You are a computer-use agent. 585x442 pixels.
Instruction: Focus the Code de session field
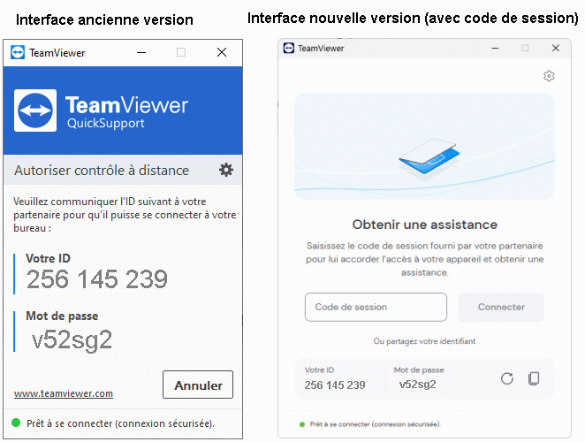click(376, 307)
